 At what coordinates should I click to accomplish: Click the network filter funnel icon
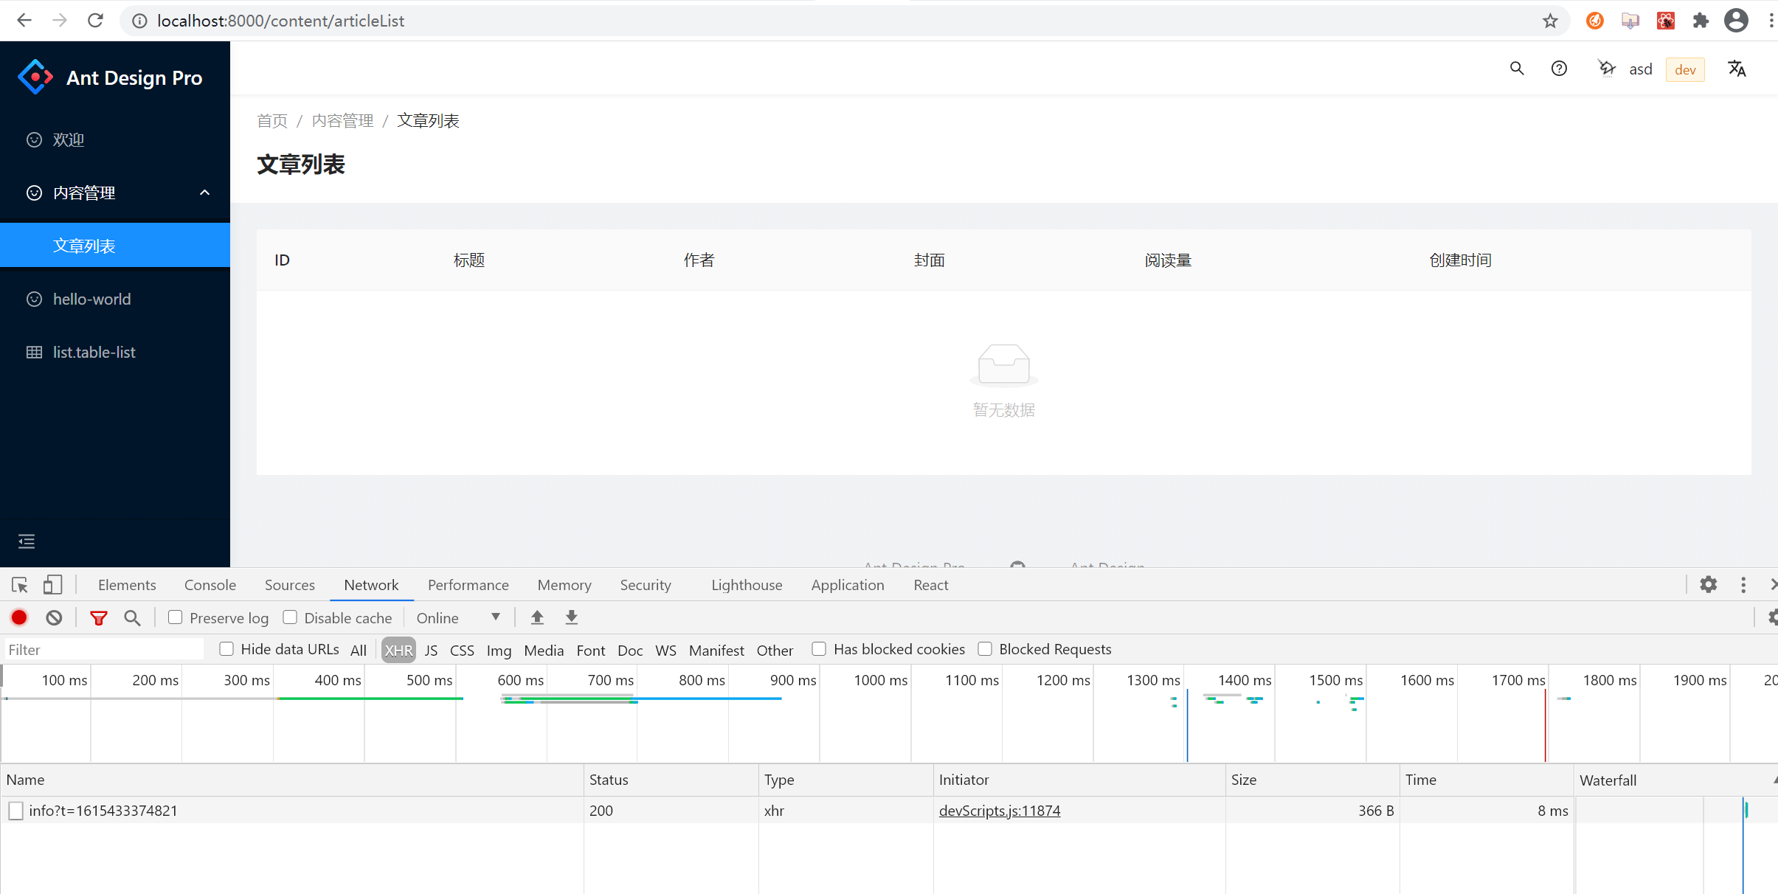click(98, 618)
